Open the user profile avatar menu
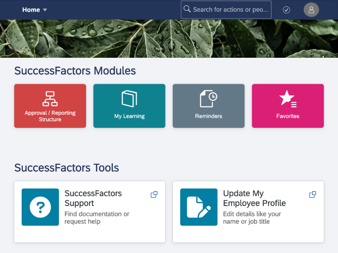338x253 pixels. point(311,10)
